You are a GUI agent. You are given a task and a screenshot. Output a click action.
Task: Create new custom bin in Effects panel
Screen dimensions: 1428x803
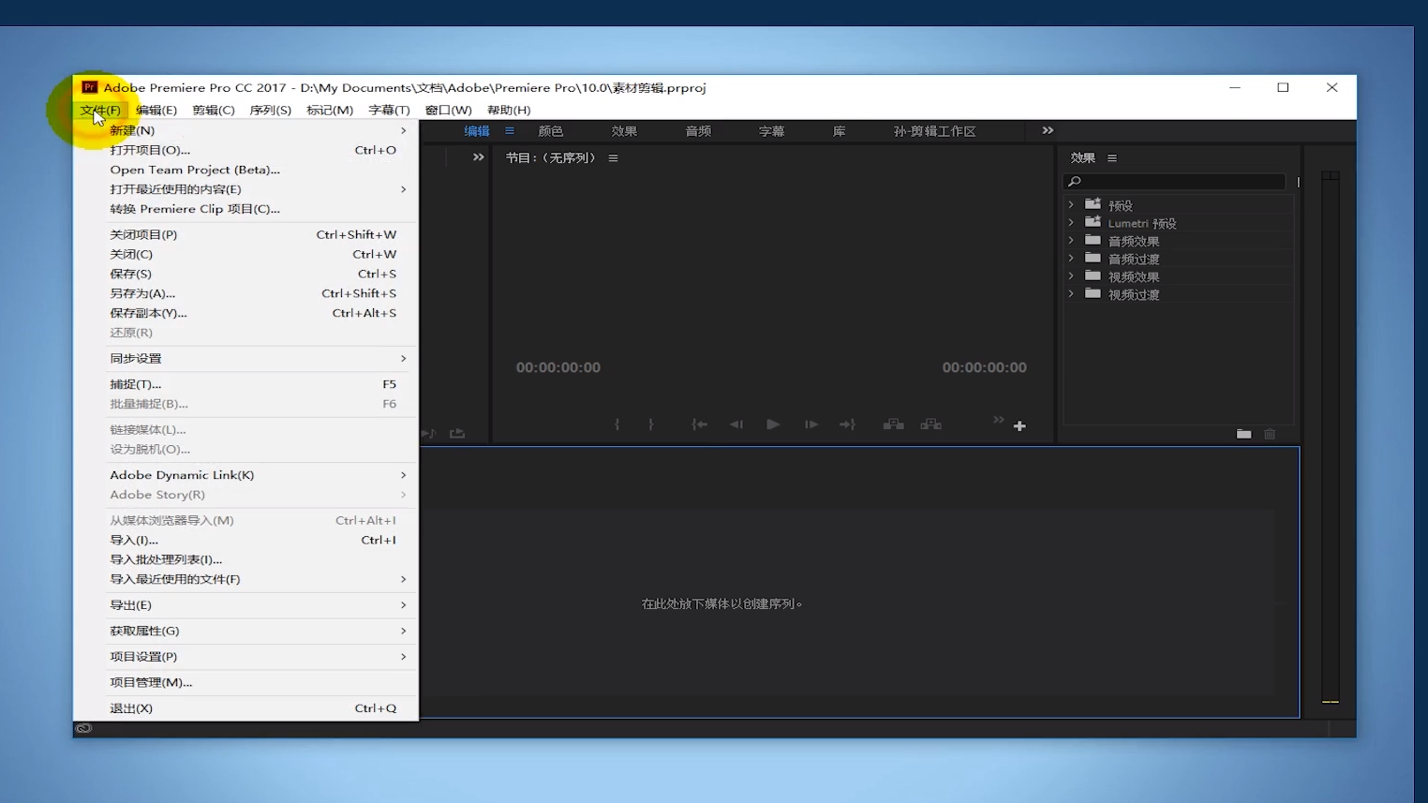coord(1243,434)
